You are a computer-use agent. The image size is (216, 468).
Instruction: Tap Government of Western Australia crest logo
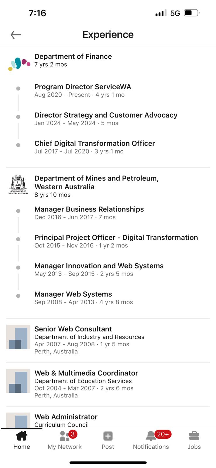(x=18, y=185)
